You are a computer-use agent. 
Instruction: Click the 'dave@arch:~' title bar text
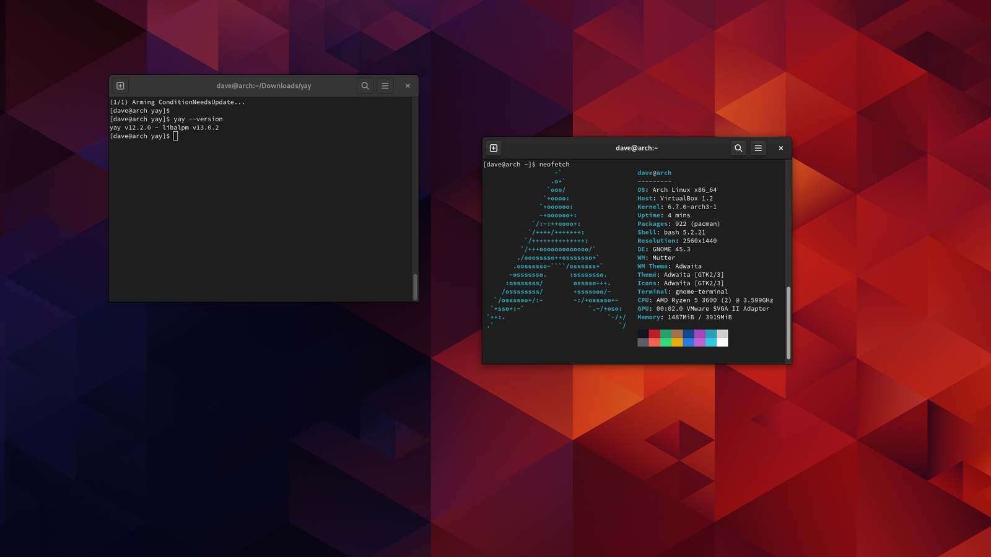coord(637,148)
